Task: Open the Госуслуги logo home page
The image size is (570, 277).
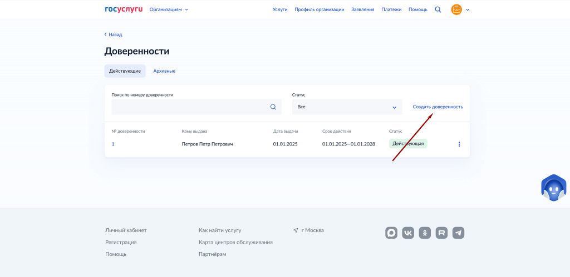Action: tap(124, 9)
